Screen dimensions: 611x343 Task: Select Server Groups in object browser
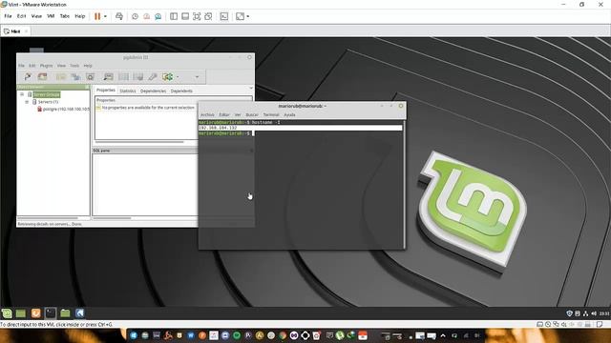coord(47,94)
